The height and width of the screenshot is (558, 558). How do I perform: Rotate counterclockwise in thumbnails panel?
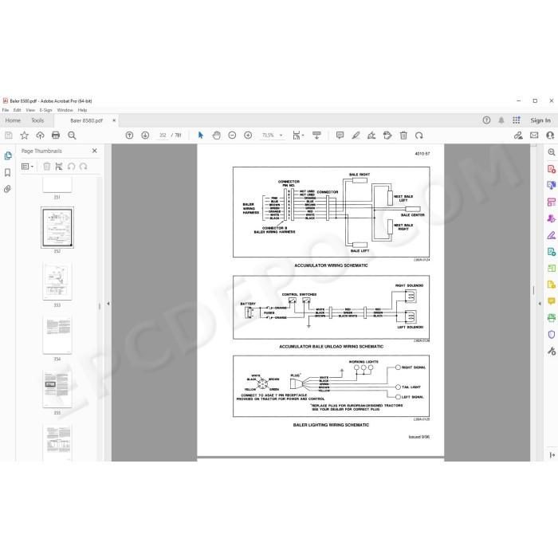point(71,166)
